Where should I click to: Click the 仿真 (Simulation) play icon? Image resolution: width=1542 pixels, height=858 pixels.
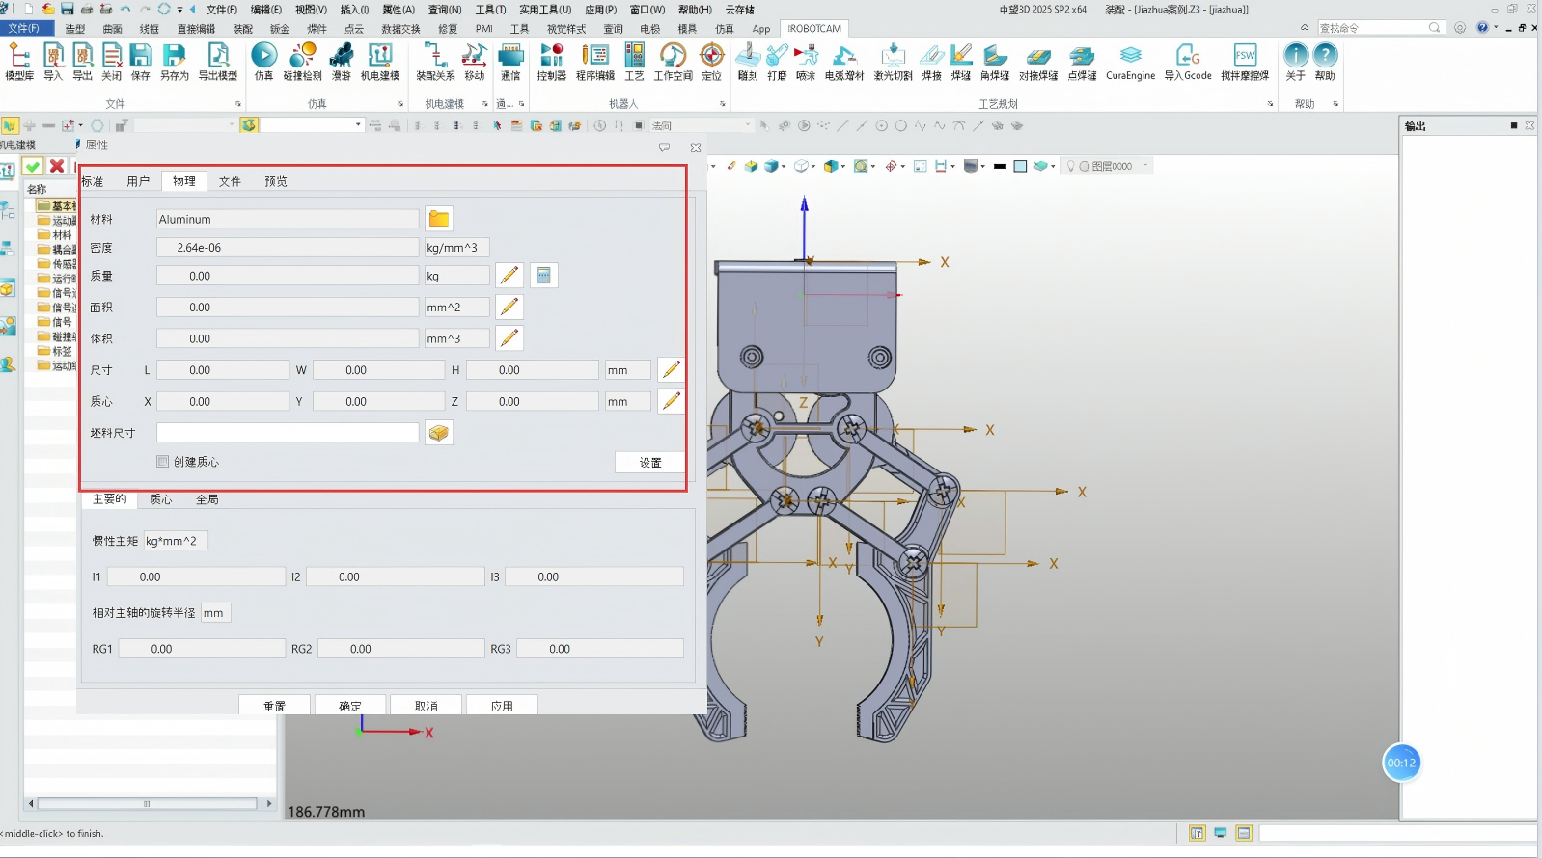[x=263, y=56]
